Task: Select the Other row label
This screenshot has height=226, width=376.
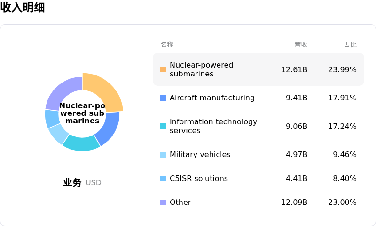Action: [180, 203]
